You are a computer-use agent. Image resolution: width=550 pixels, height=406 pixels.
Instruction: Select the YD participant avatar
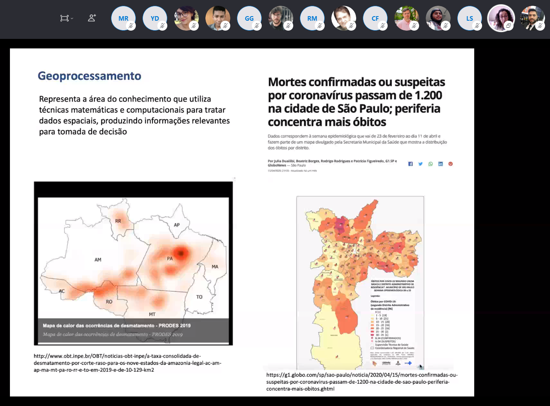coord(154,18)
